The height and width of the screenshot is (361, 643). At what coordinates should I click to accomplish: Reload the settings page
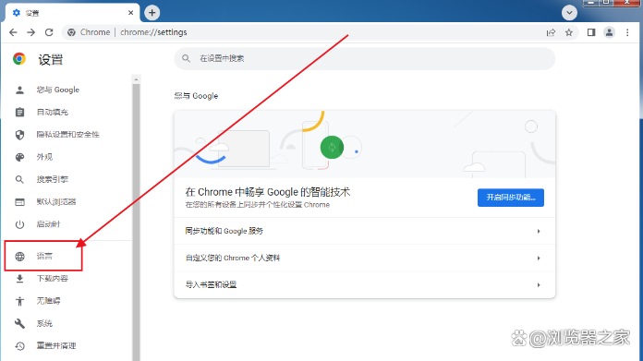click(x=49, y=32)
